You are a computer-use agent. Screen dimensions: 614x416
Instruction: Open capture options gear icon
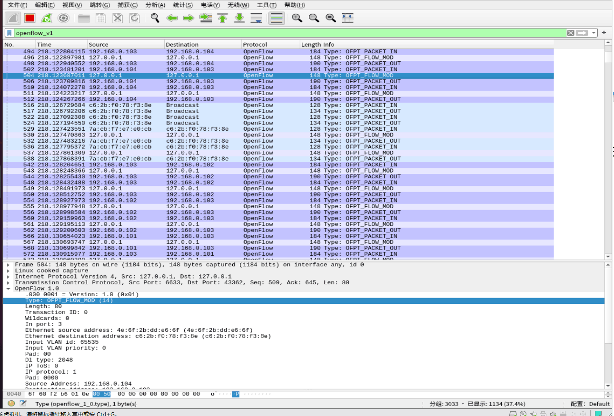[x=63, y=18]
